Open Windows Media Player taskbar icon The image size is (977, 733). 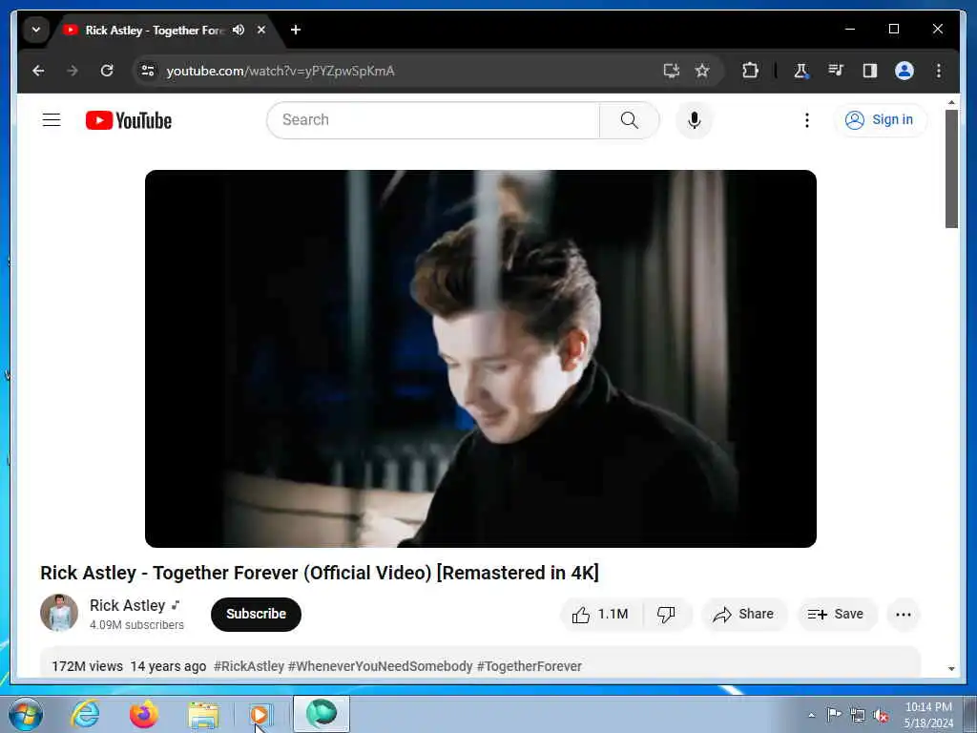coord(260,714)
